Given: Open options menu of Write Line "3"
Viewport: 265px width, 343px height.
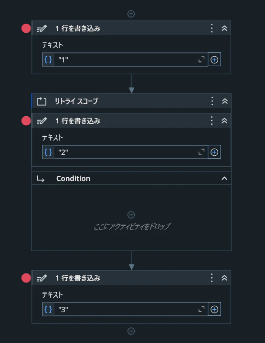Looking at the screenshot, I should point(212,278).
